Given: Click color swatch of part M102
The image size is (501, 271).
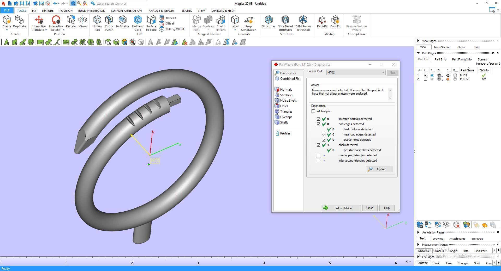Looking at the screenshot, I should (x=448, y=76).
